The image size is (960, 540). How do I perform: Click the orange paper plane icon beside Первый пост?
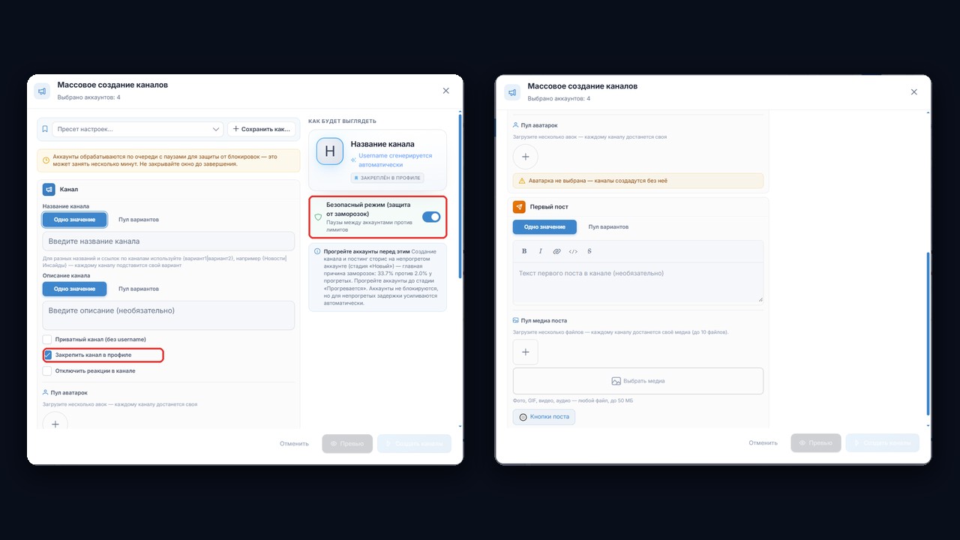(x=519, y=207)
